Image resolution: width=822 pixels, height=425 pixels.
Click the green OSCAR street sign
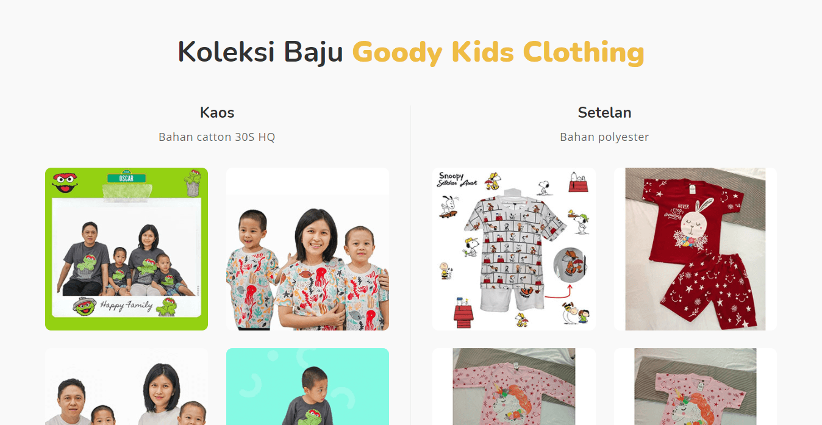point(126,178)
